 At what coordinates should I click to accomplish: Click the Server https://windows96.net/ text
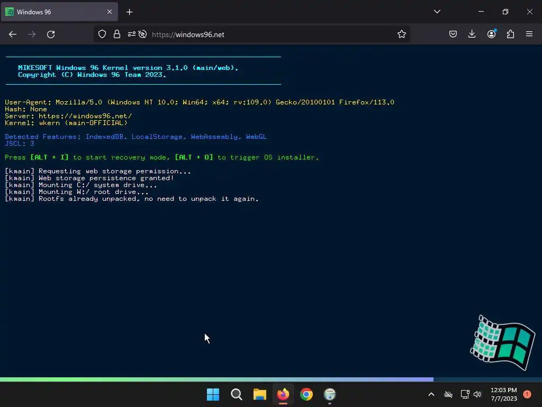[x=68, y=116]
